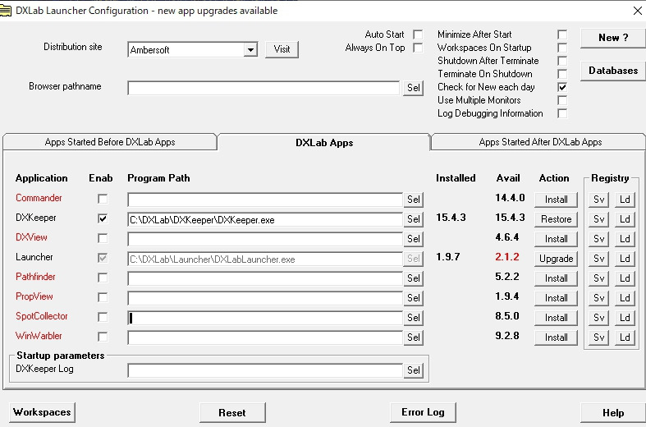Click the DXKeeper Log startup parameter field
Screen dimensions: 646x427
(x=265, y=370)
